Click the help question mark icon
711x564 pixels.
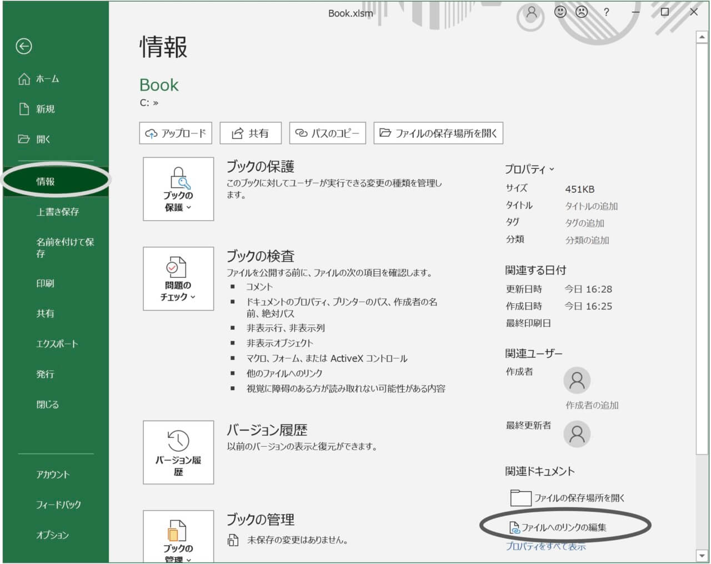tap(606, 12)
